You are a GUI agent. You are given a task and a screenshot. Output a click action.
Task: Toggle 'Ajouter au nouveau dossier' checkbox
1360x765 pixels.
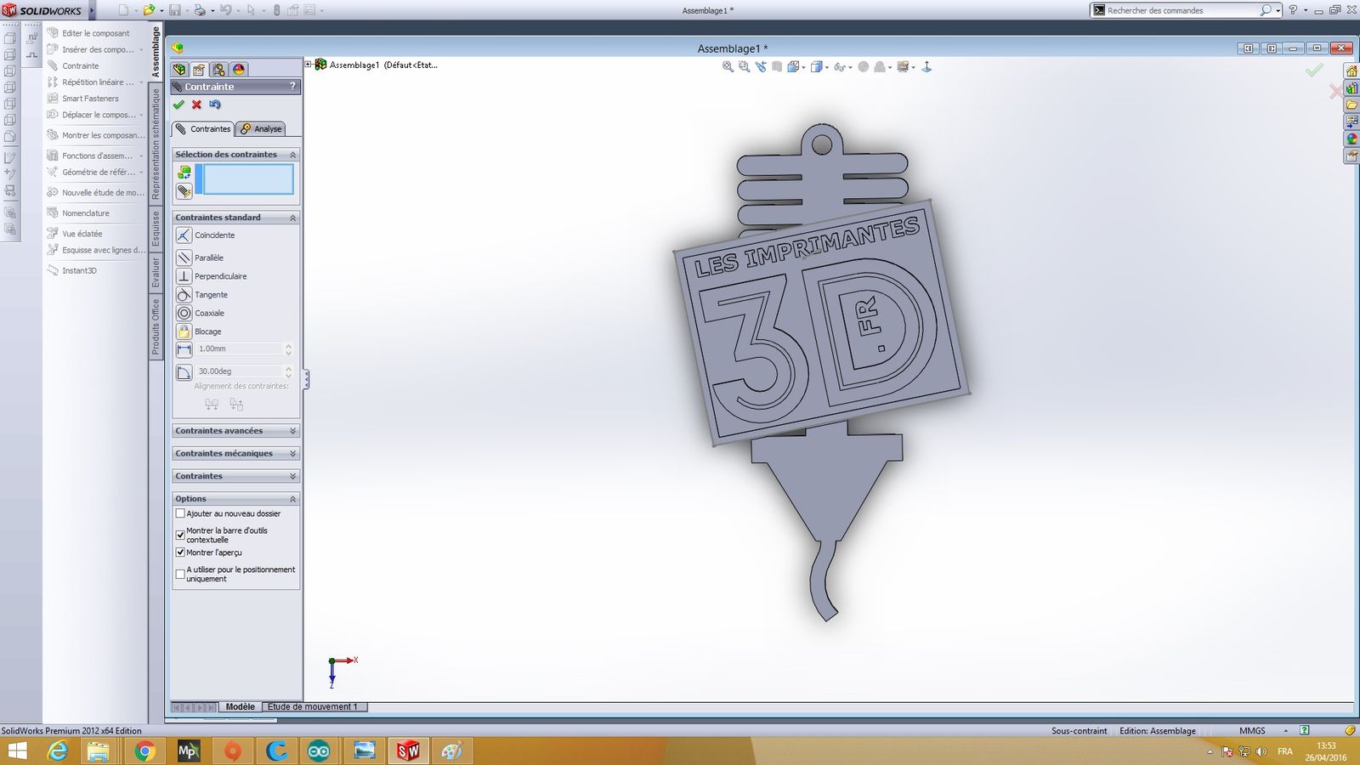180,513
